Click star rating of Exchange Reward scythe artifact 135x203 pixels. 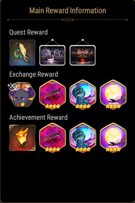[52, 106]
